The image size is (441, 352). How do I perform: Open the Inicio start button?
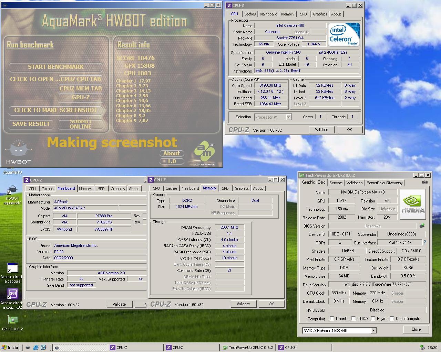coord(10,348)
